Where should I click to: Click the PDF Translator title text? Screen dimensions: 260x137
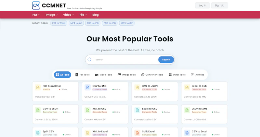pos(52,86)
